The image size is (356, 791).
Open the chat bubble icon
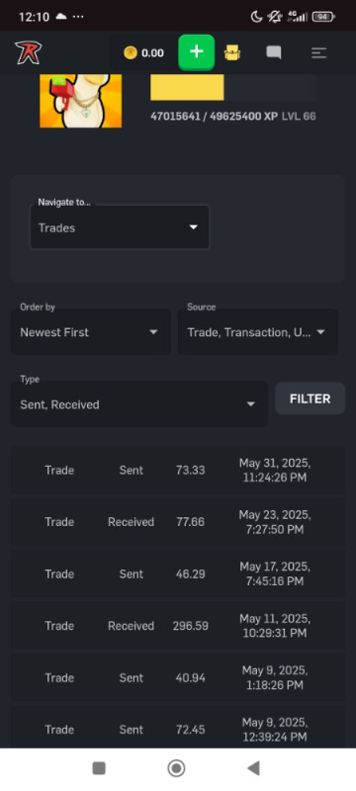pos(274,52)
